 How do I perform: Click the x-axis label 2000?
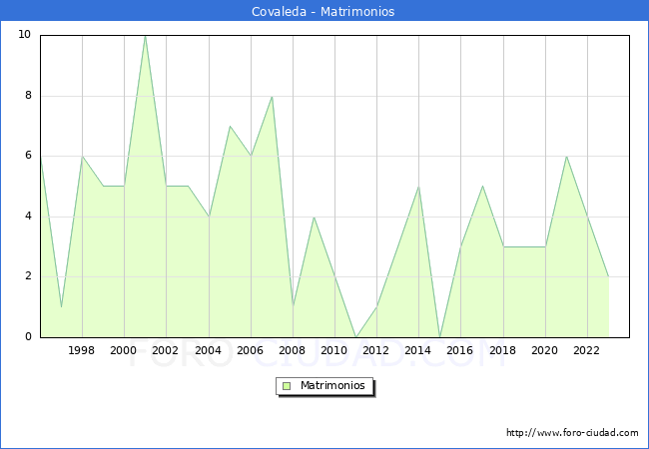click(123, 350)
